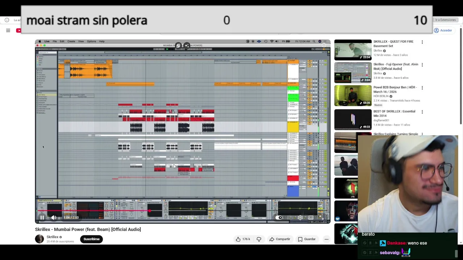
Task: Click the sebavalg username in chat
Action: (x=390, y=253)
